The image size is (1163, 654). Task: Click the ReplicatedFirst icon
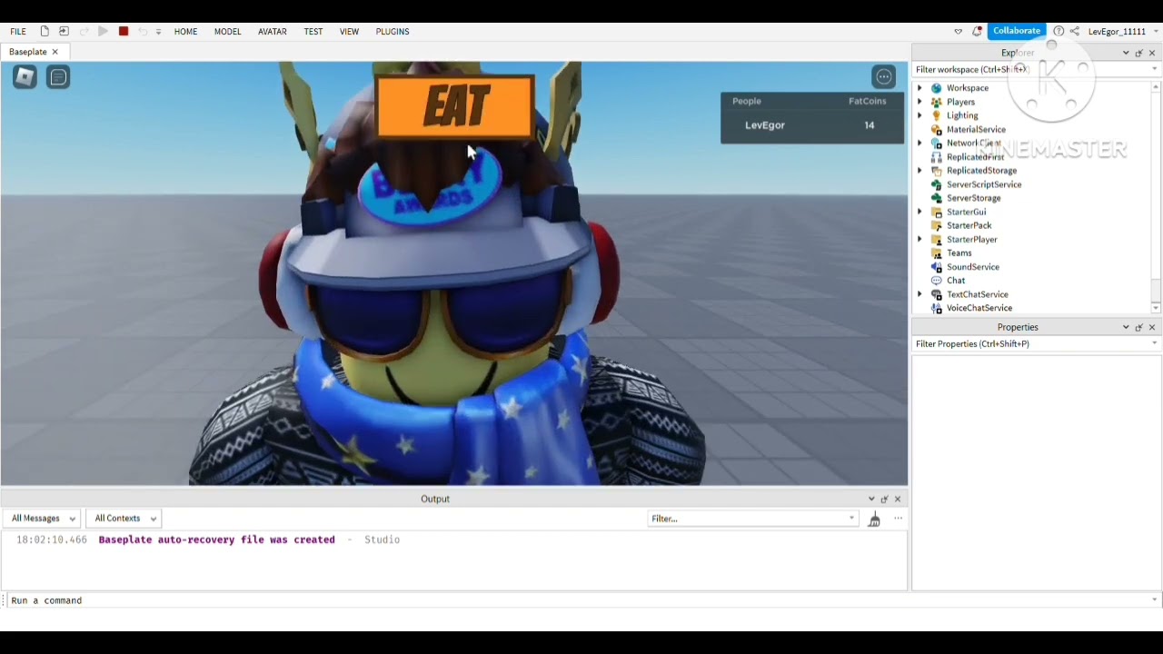[937, 157]
